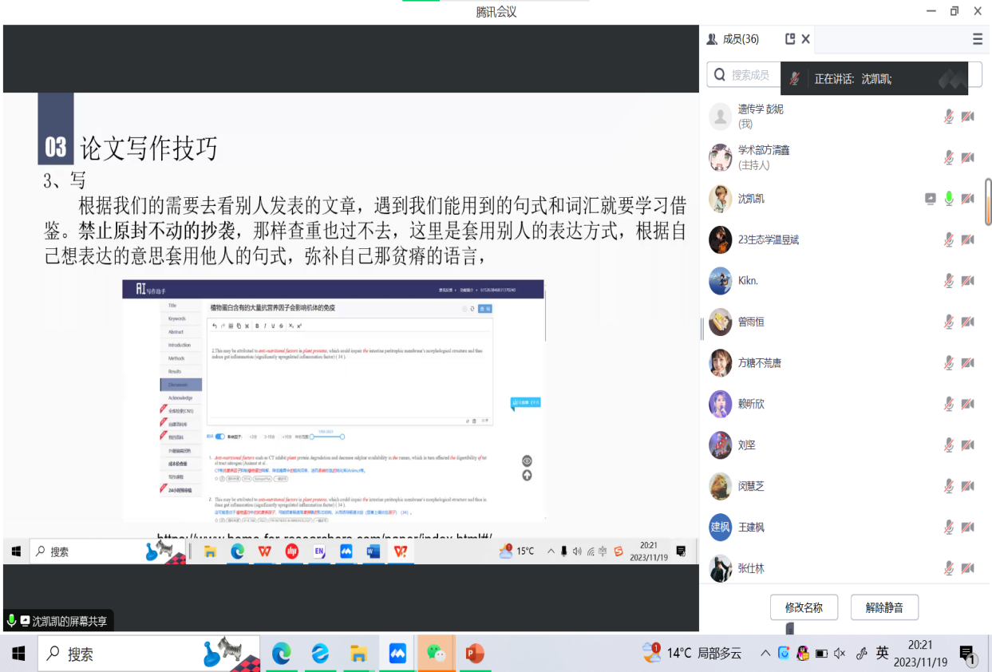The image size is (992, 672).
Task: Select member name 方糖不荒唐
Action: click(760, 363)
